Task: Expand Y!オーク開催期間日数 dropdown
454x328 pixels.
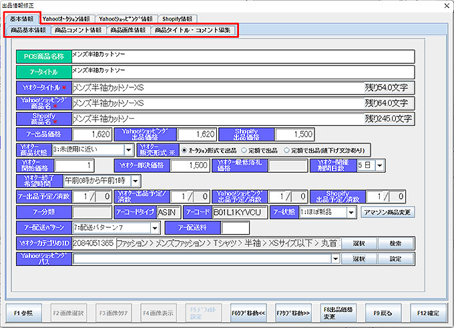Action: click(381, 165)
